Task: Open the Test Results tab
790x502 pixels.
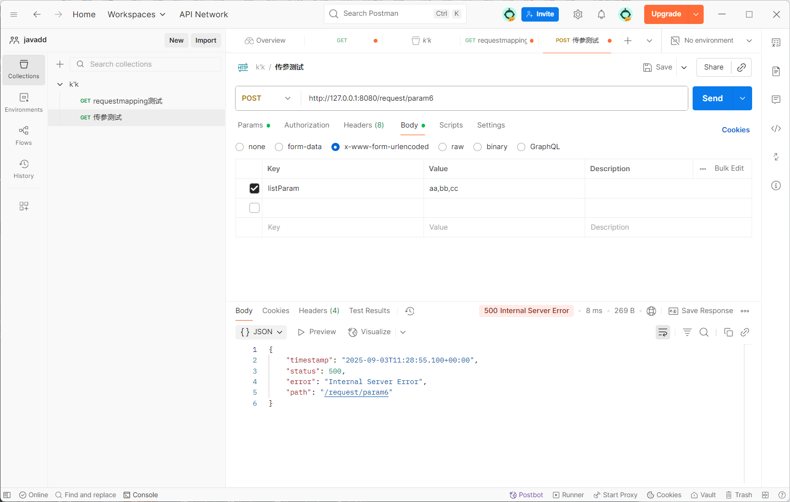Action: pyautogui.click(x=370, y=311)
